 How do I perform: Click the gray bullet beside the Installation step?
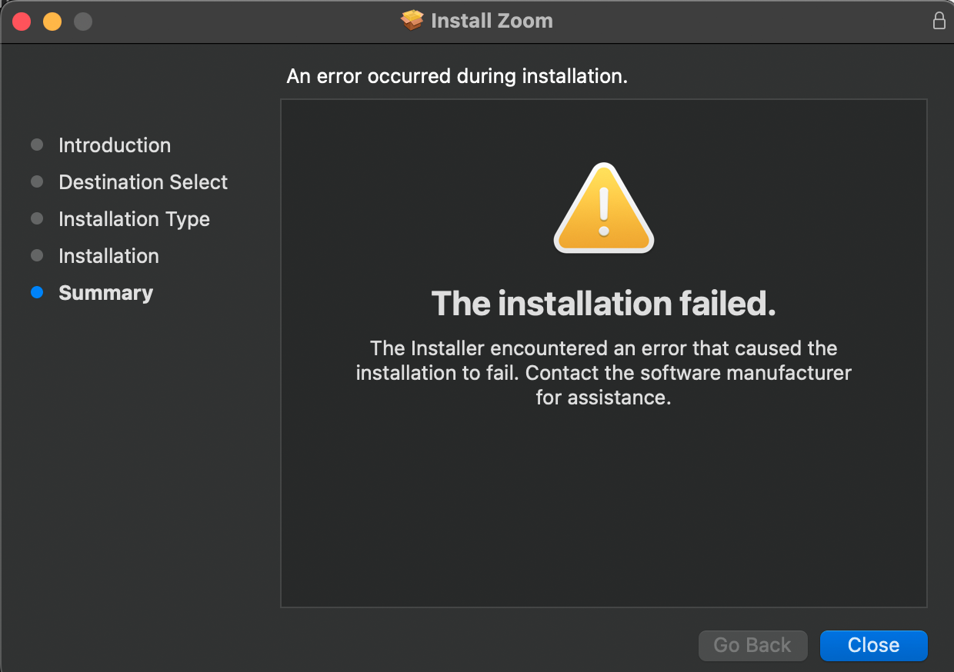point(37,256)
